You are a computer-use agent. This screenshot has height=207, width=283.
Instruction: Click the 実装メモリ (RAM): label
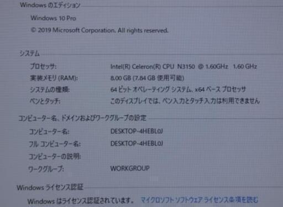click(x=54, y=78)
